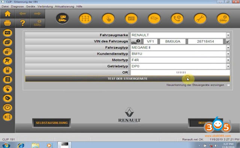Screen dimensions: 240x148
Task: Click the VF1 VIN prefix field
Action: (150, 41)
